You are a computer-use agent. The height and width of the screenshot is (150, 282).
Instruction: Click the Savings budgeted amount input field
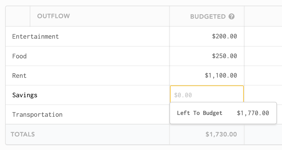pyautogui.click(x=207, y=95)
